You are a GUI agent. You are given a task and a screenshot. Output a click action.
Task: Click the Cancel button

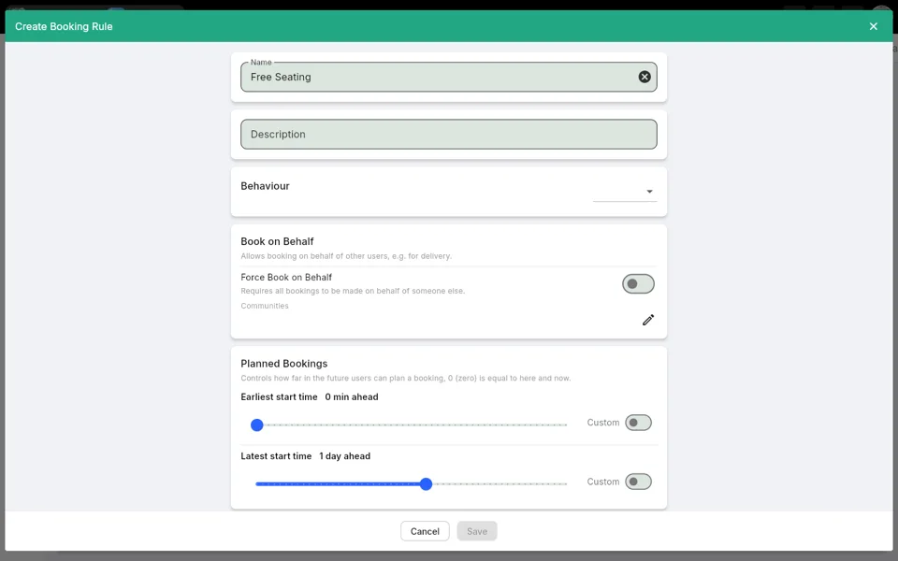pos(425,531)
